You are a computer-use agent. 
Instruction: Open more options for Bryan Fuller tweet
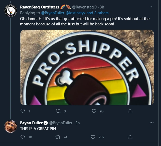151,123
